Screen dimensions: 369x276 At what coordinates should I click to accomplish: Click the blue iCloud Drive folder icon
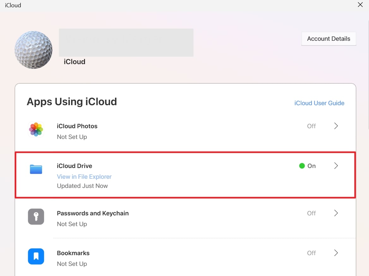click(36, 169)
